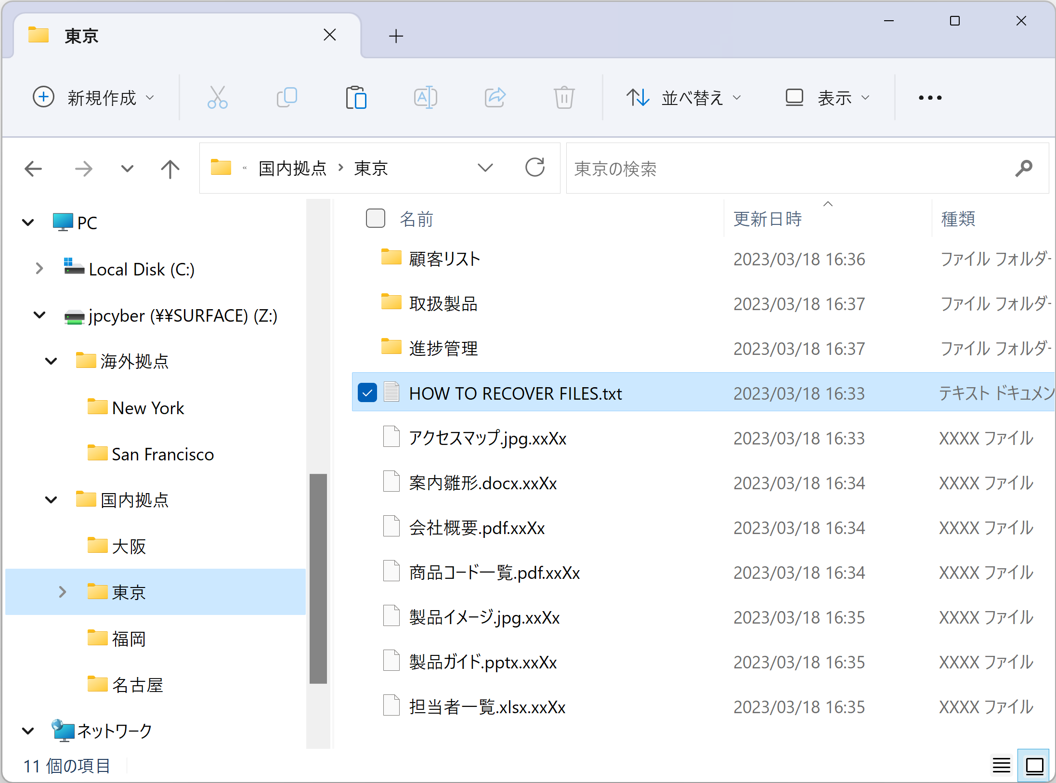Viewport: 1056px width, 783px height.
Task: Click the Copy icon in toolbar
Action: tap(287, 98)
